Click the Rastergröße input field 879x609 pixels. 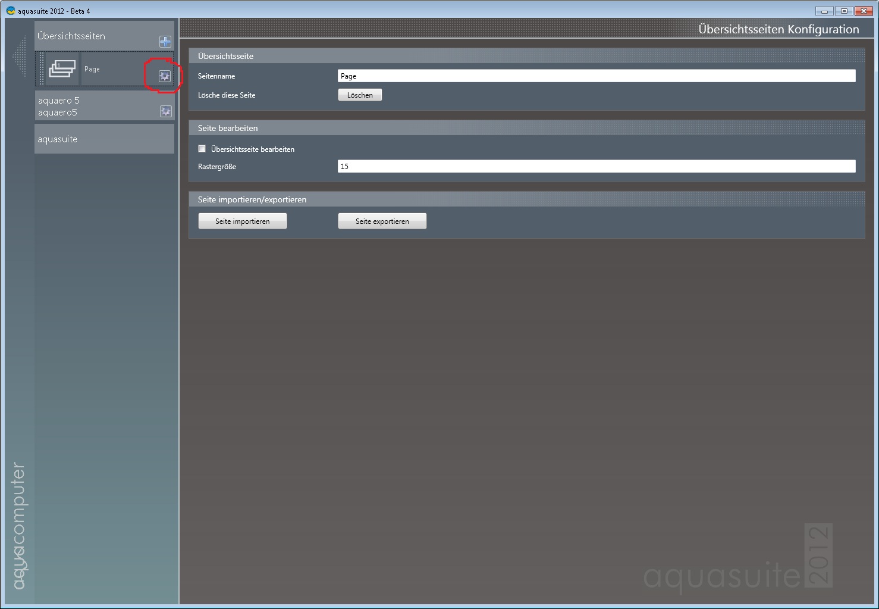pyautogui.click(x=597, y=167)
